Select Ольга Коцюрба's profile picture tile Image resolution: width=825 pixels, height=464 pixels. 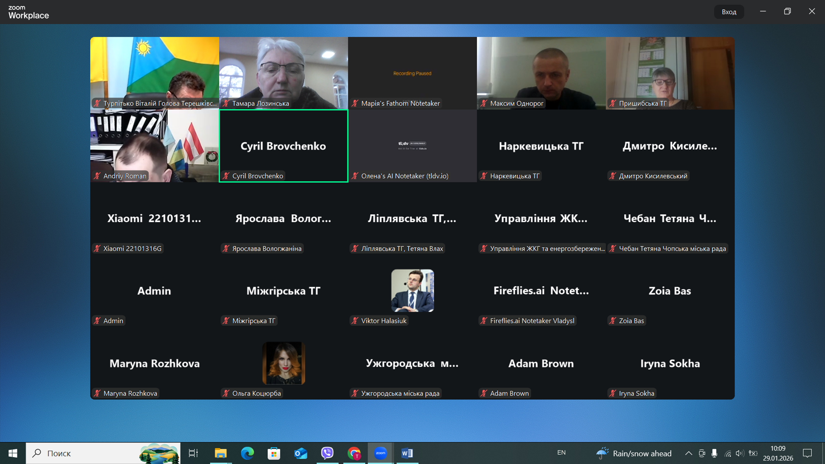284,363
